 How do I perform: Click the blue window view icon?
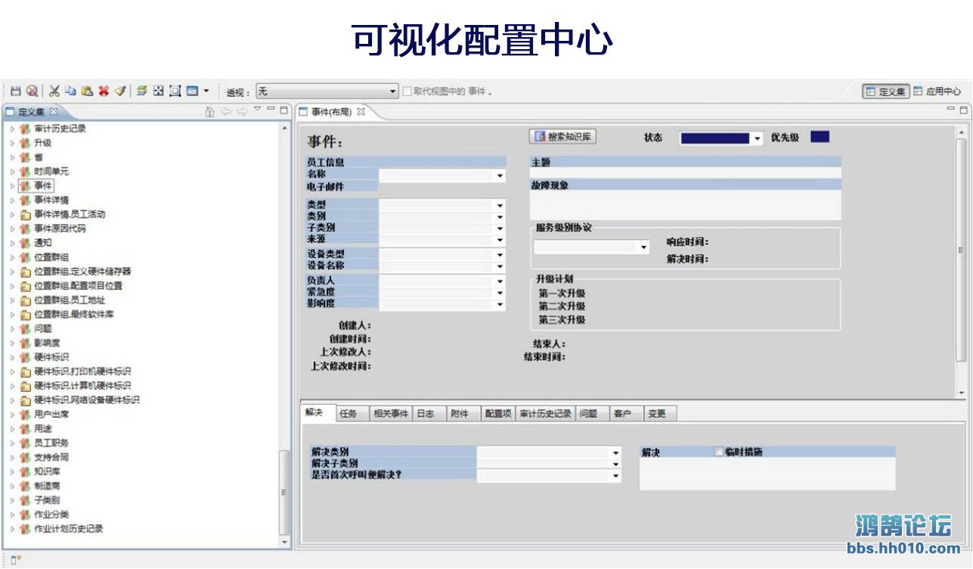[x=192, y=91]
